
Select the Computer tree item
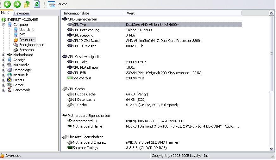(21, 25)
